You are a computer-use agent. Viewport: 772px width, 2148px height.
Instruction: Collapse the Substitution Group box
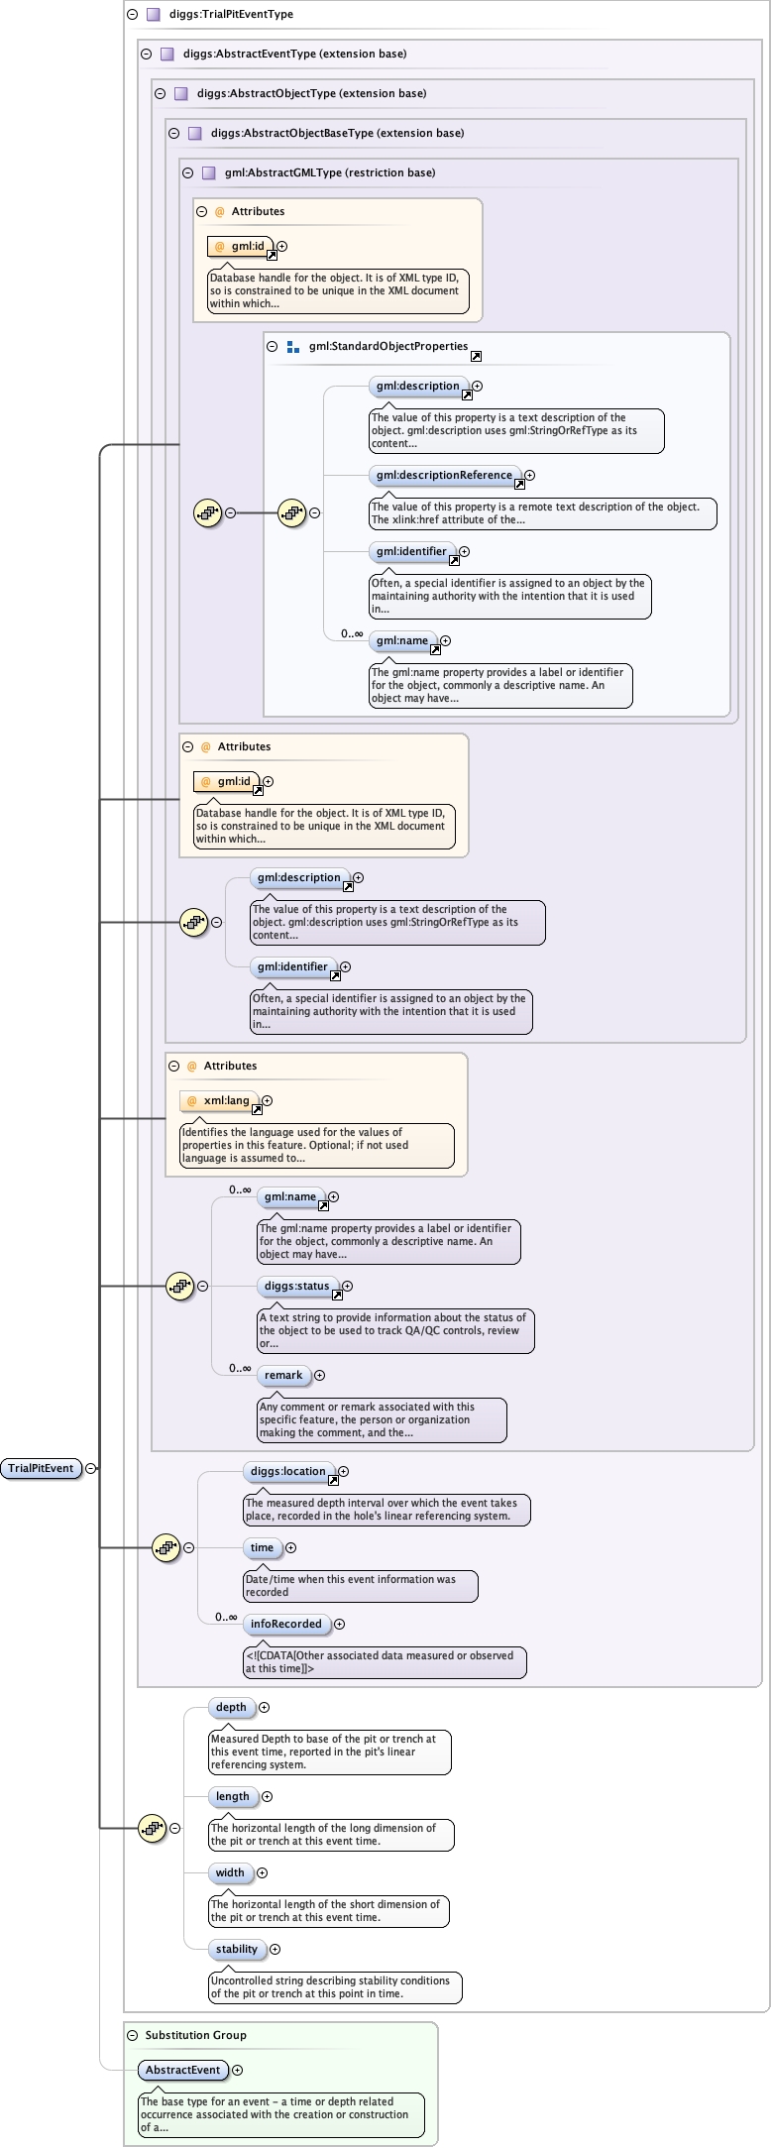pyautogui.click(x=132, y=2035)
